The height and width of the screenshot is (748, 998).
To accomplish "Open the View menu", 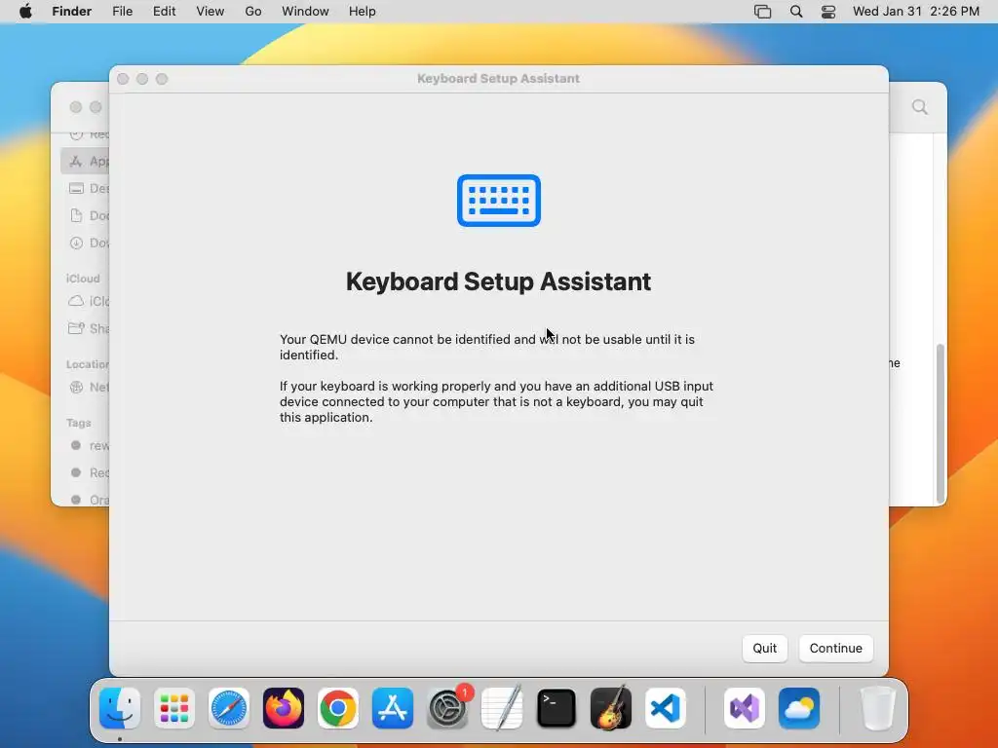I will tap(211, 12).
